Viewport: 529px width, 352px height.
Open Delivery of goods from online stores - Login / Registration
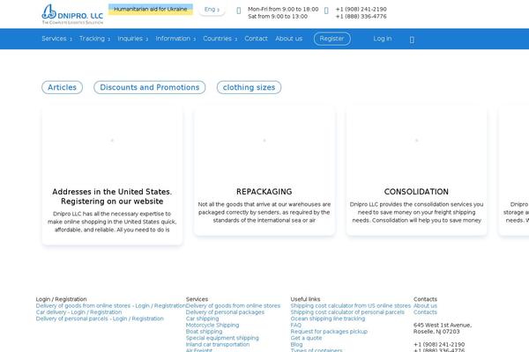click(x=111, y=306)
